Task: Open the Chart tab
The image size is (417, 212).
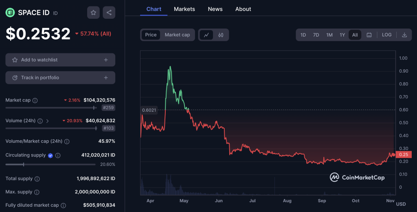Action: (x=154, y=9)
